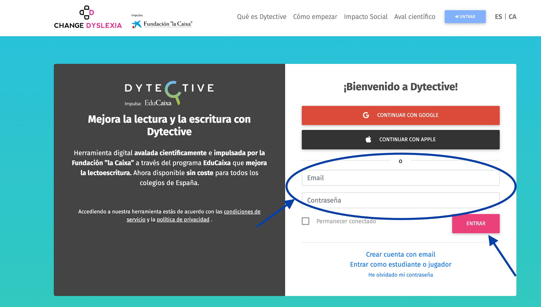Click the Fundación la Caixa logo
Image resolution: width=541 pixels, height=307 pixels.
point(162,24)
